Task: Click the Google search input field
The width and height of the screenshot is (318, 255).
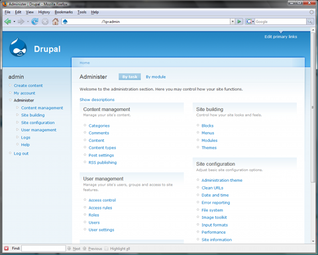Action: coord(280,22)
